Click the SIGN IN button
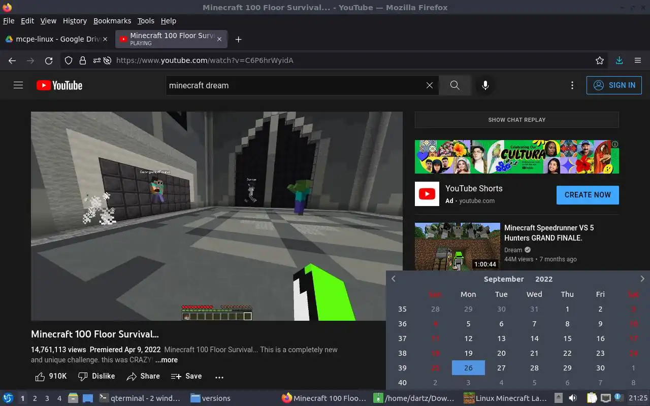The image size is (650, 406). tap(614, 85)
